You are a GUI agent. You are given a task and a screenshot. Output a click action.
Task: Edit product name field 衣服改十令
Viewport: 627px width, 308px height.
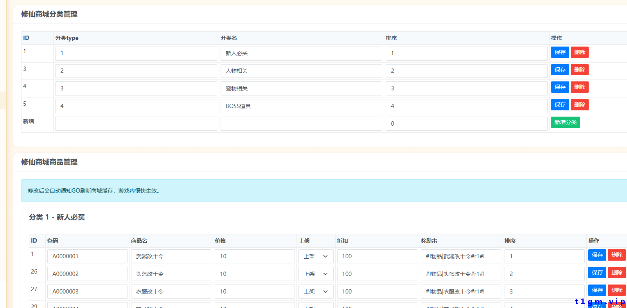coord(171,292)
